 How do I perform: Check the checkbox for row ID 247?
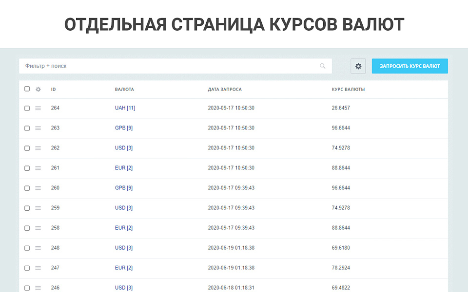27,268
